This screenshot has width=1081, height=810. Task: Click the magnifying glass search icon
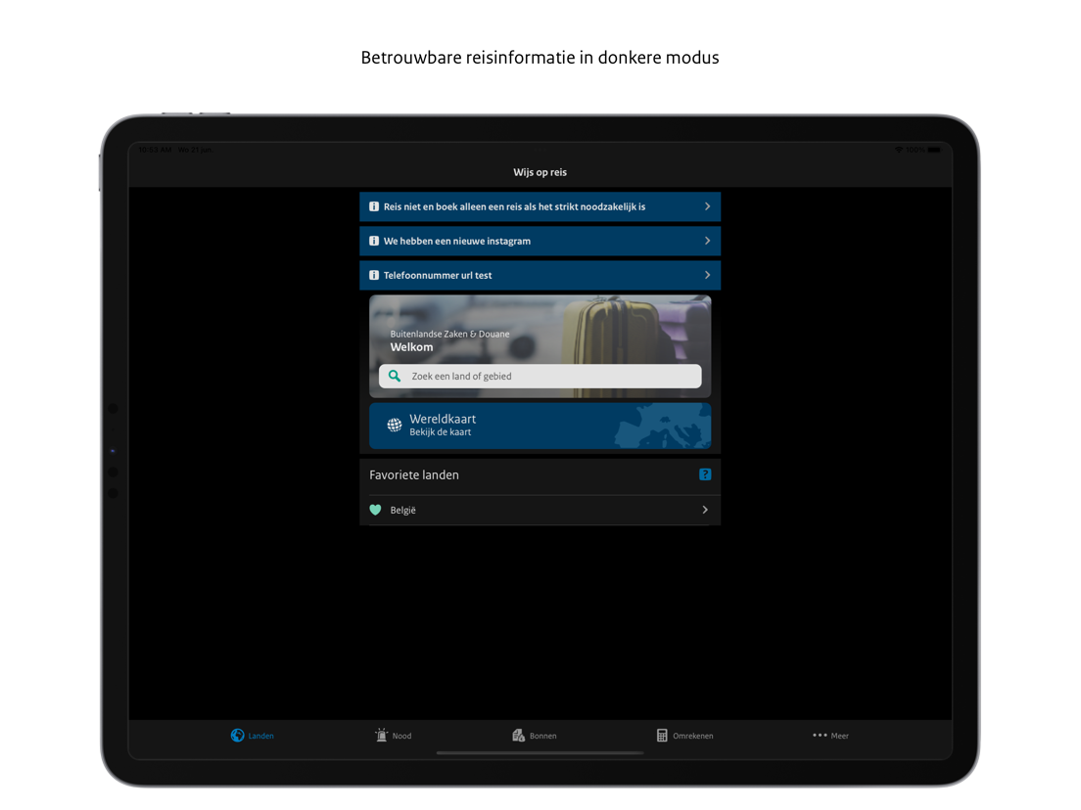(395, 376)
